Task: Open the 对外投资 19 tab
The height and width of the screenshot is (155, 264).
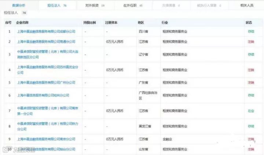Action: (95, 5)
